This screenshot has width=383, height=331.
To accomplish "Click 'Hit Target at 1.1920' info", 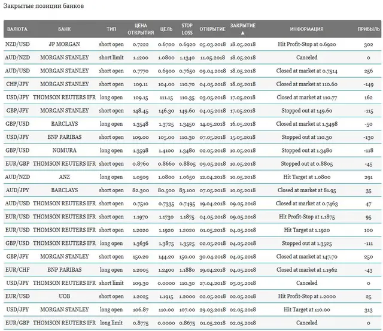I will [x=307, y=230].
